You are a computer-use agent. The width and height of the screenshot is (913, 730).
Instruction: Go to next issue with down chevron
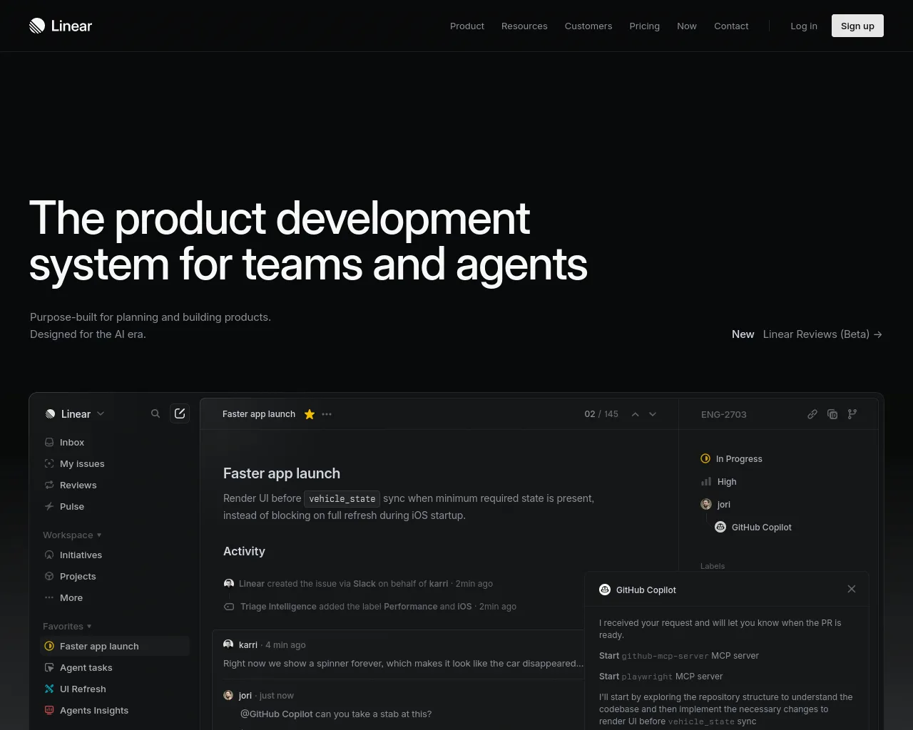(653, 414)
